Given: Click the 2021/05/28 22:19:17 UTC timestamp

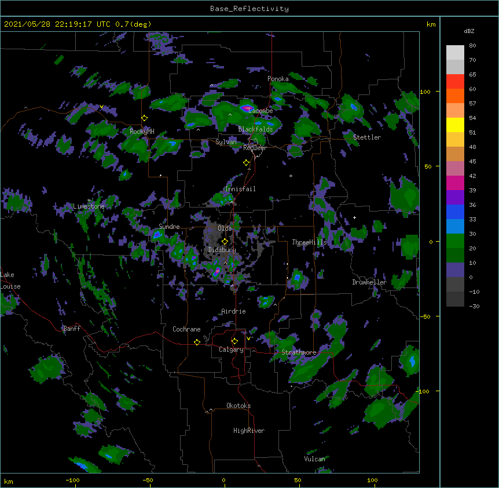Looking at the screenshot, I should click(x=57, y=24).
